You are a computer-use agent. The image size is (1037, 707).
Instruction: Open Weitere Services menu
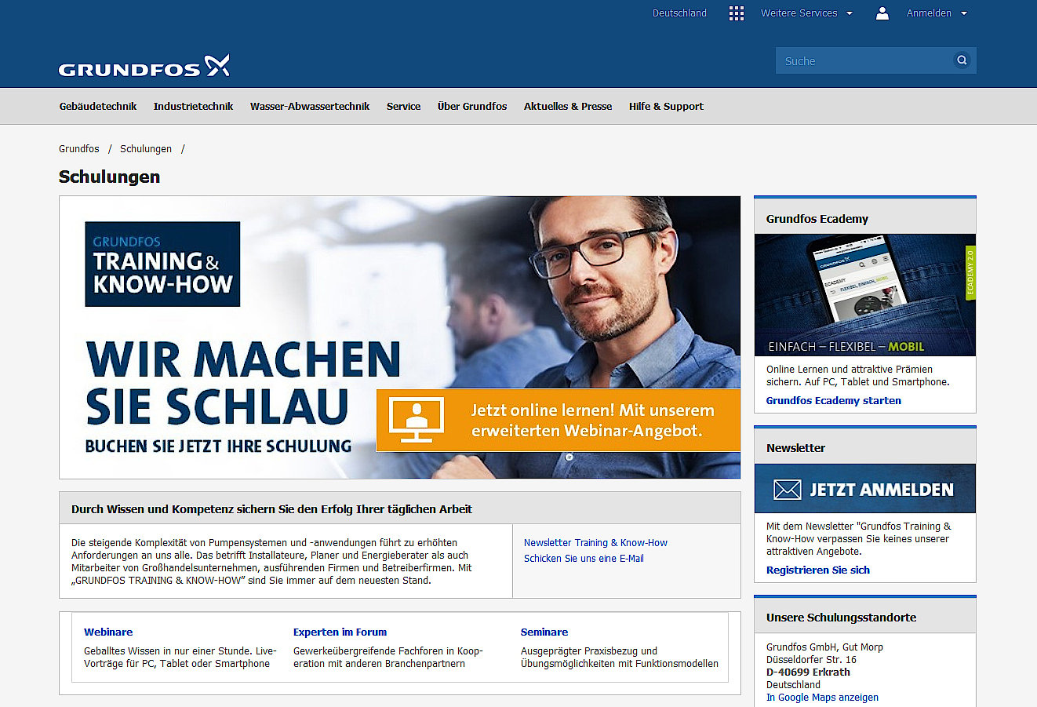click(799, 13)
